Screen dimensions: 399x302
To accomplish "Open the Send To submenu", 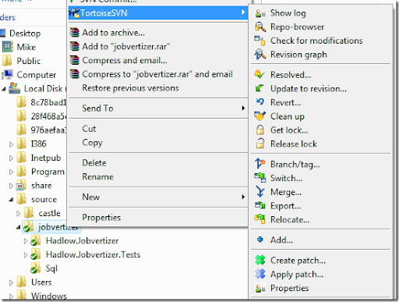I will click(x=157, y=108).
